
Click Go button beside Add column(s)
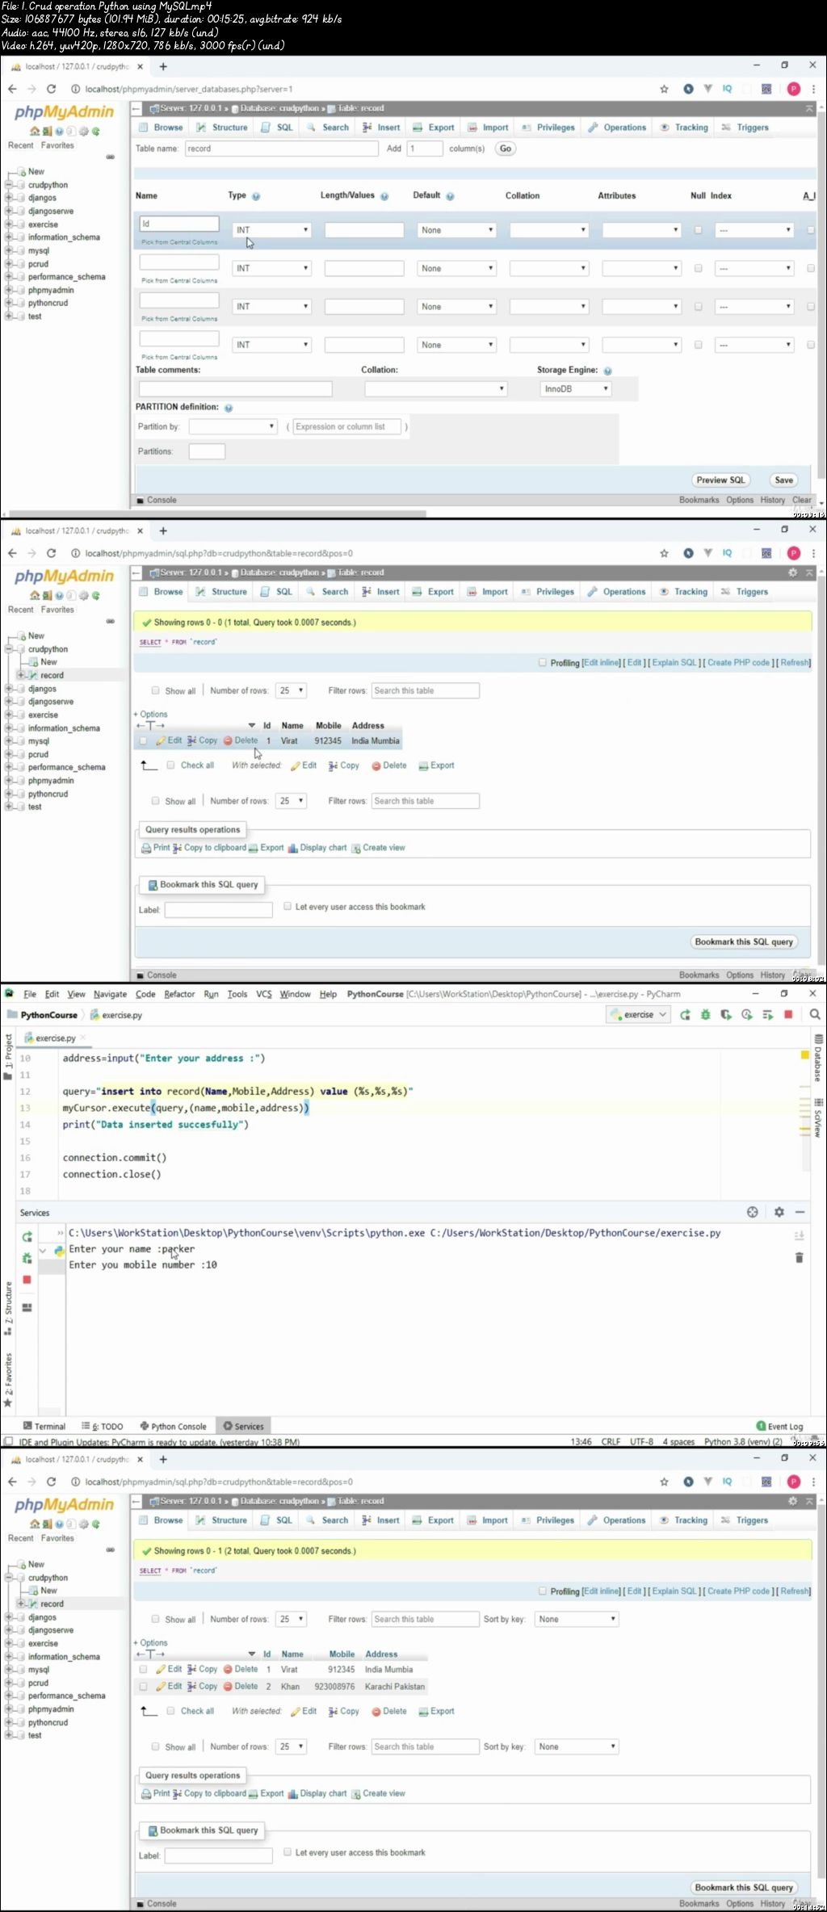pos(506,149)
